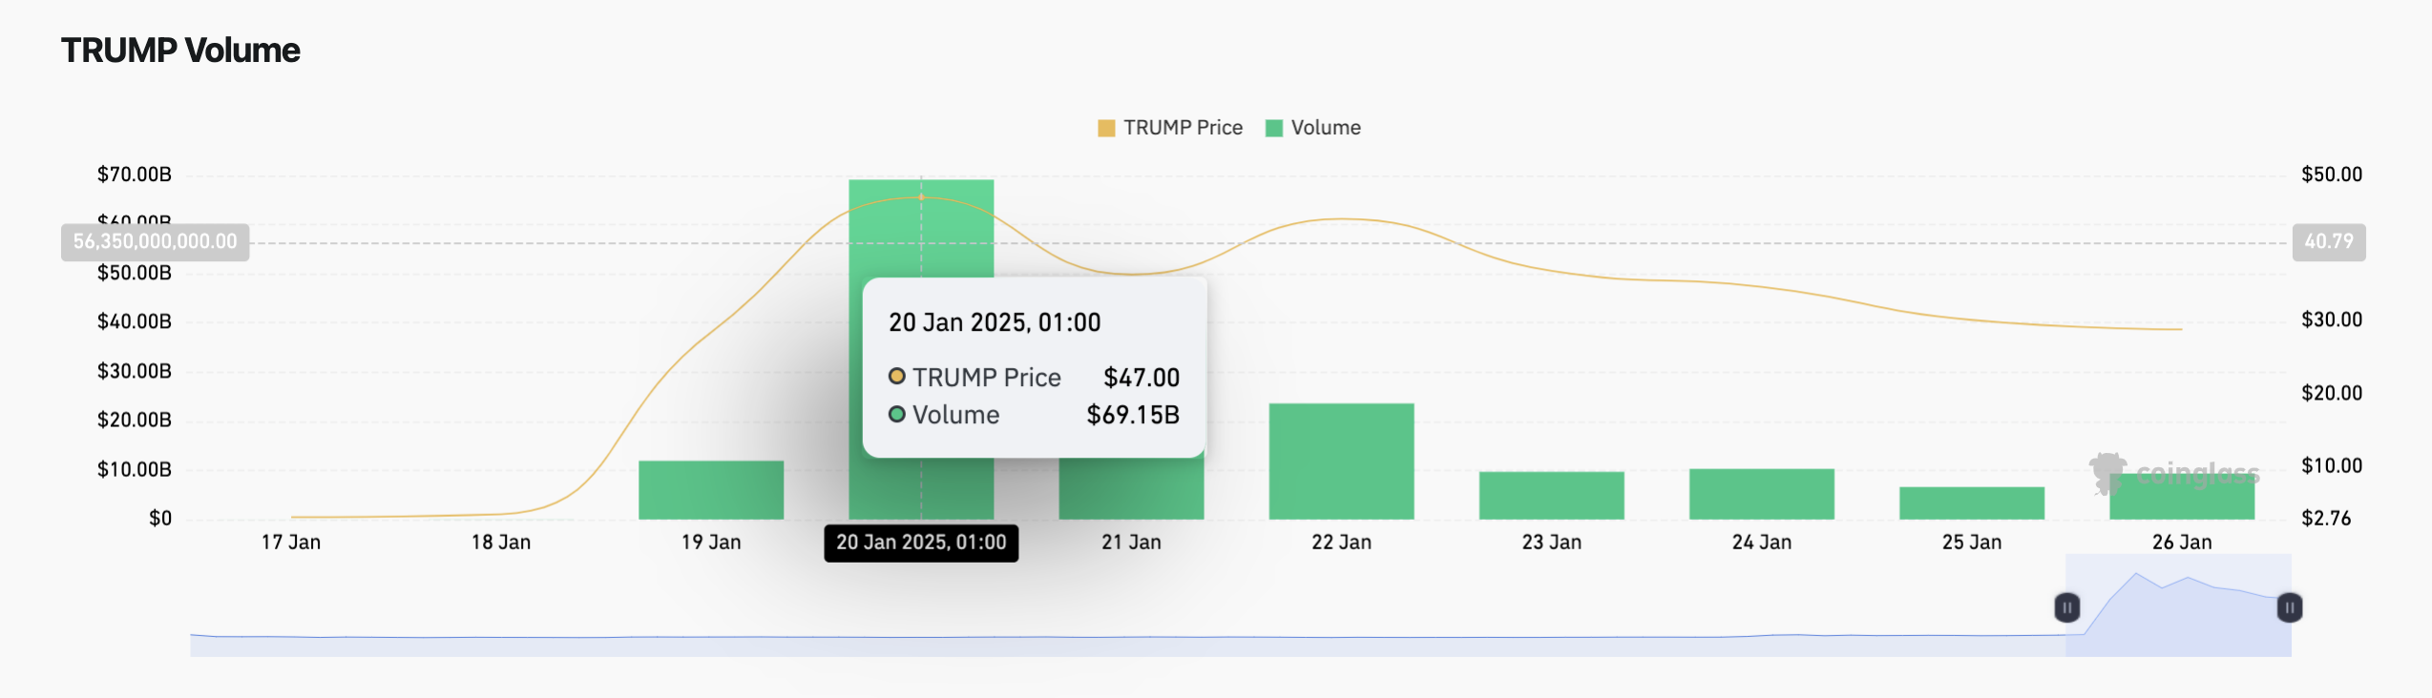This screenshot has height=698, width=2432.
Task: Select the 25 Jan volume bar
Action: coord(1971,503)
